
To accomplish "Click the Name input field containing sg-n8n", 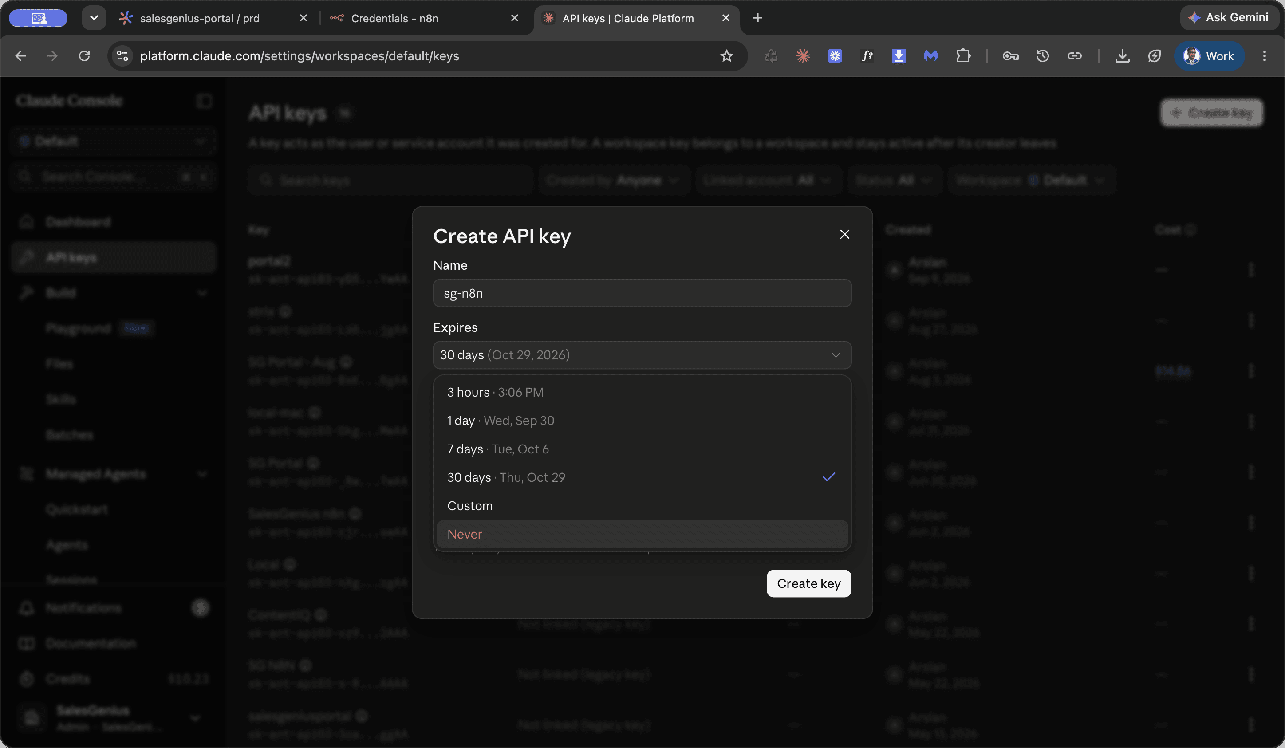I will coord(642,293).
